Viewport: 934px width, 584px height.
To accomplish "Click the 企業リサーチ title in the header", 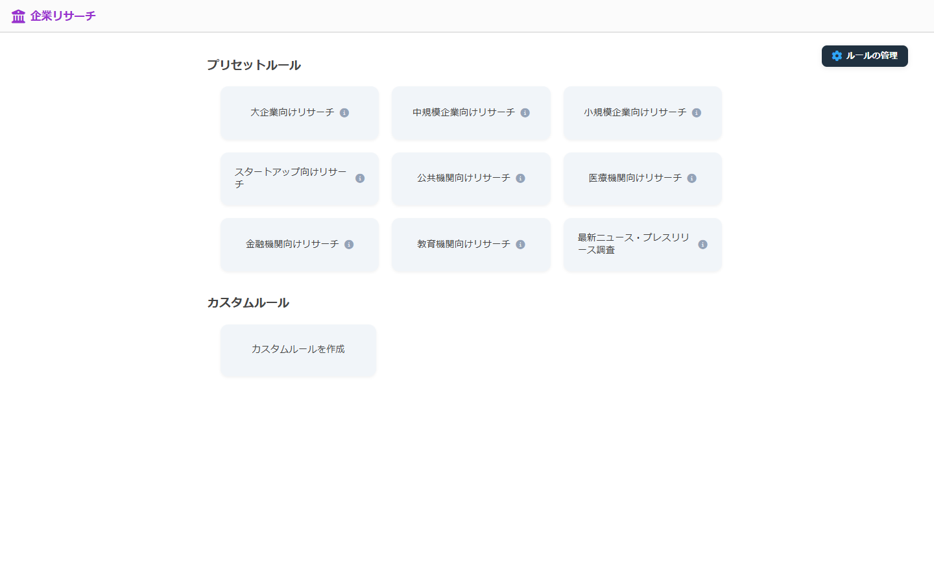I will click(x=64, y=15).
